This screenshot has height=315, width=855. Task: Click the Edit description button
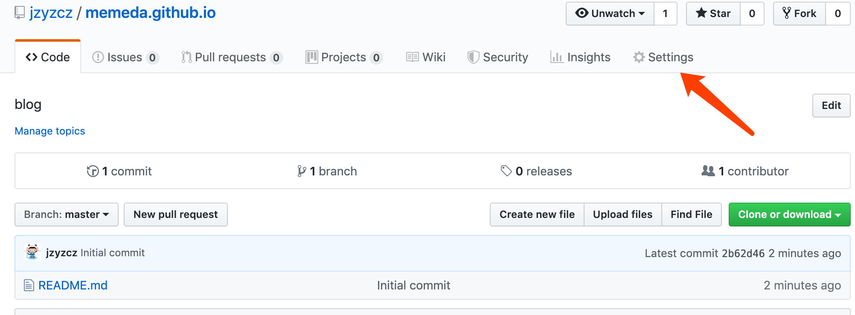click(x=831, y=106)
